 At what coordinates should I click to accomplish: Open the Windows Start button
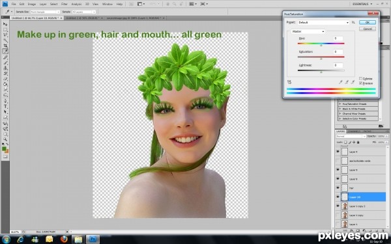[6, 239]
